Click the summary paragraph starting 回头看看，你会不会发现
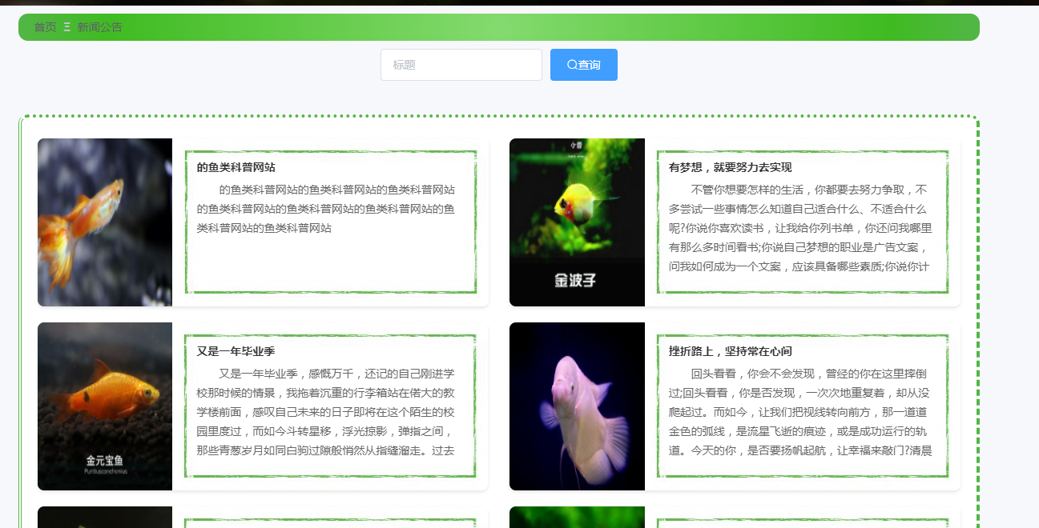Viewport: 1039px width, 528px height. (800, 412)
